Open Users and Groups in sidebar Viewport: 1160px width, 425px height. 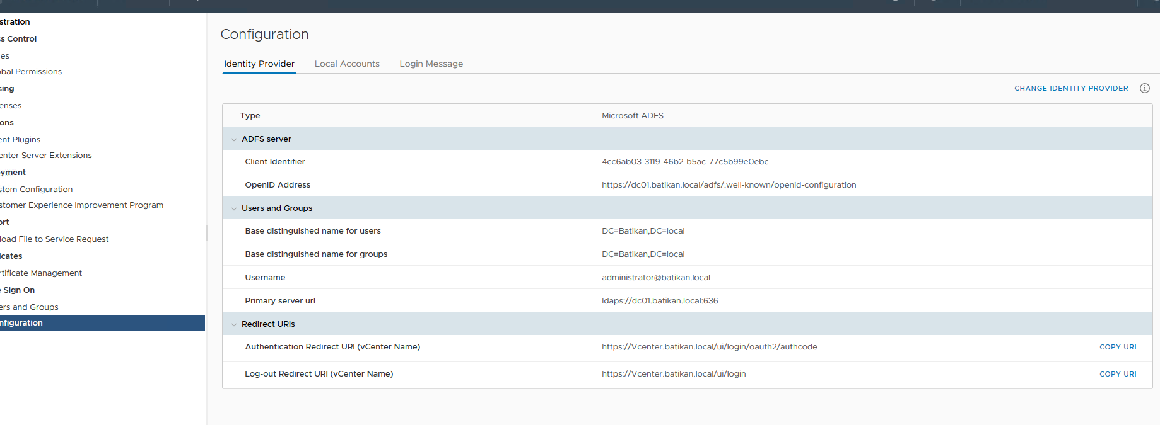29,307
